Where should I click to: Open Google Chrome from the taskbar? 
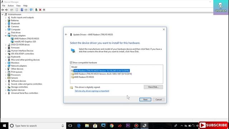112,126
